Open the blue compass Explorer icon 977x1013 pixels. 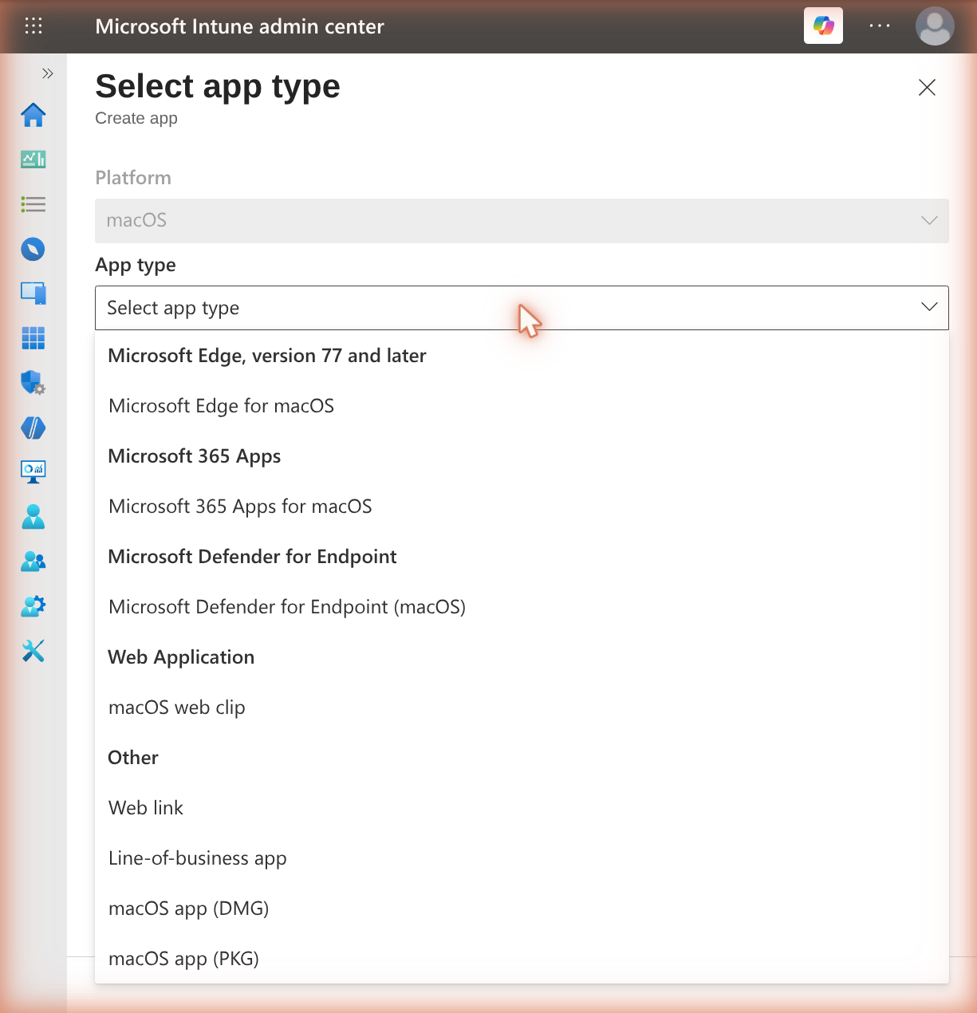[33, 249]
